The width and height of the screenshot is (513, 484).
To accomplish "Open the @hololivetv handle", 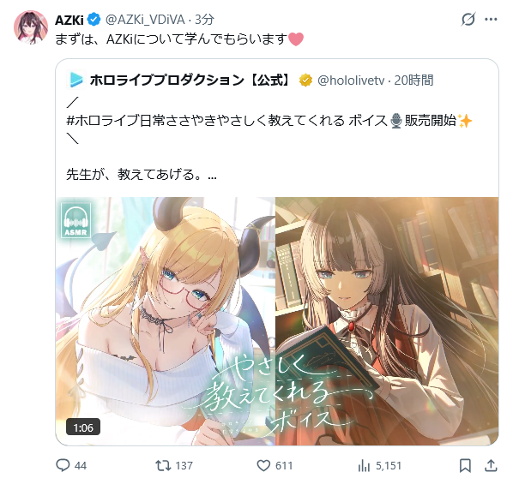I will point(351,81).
